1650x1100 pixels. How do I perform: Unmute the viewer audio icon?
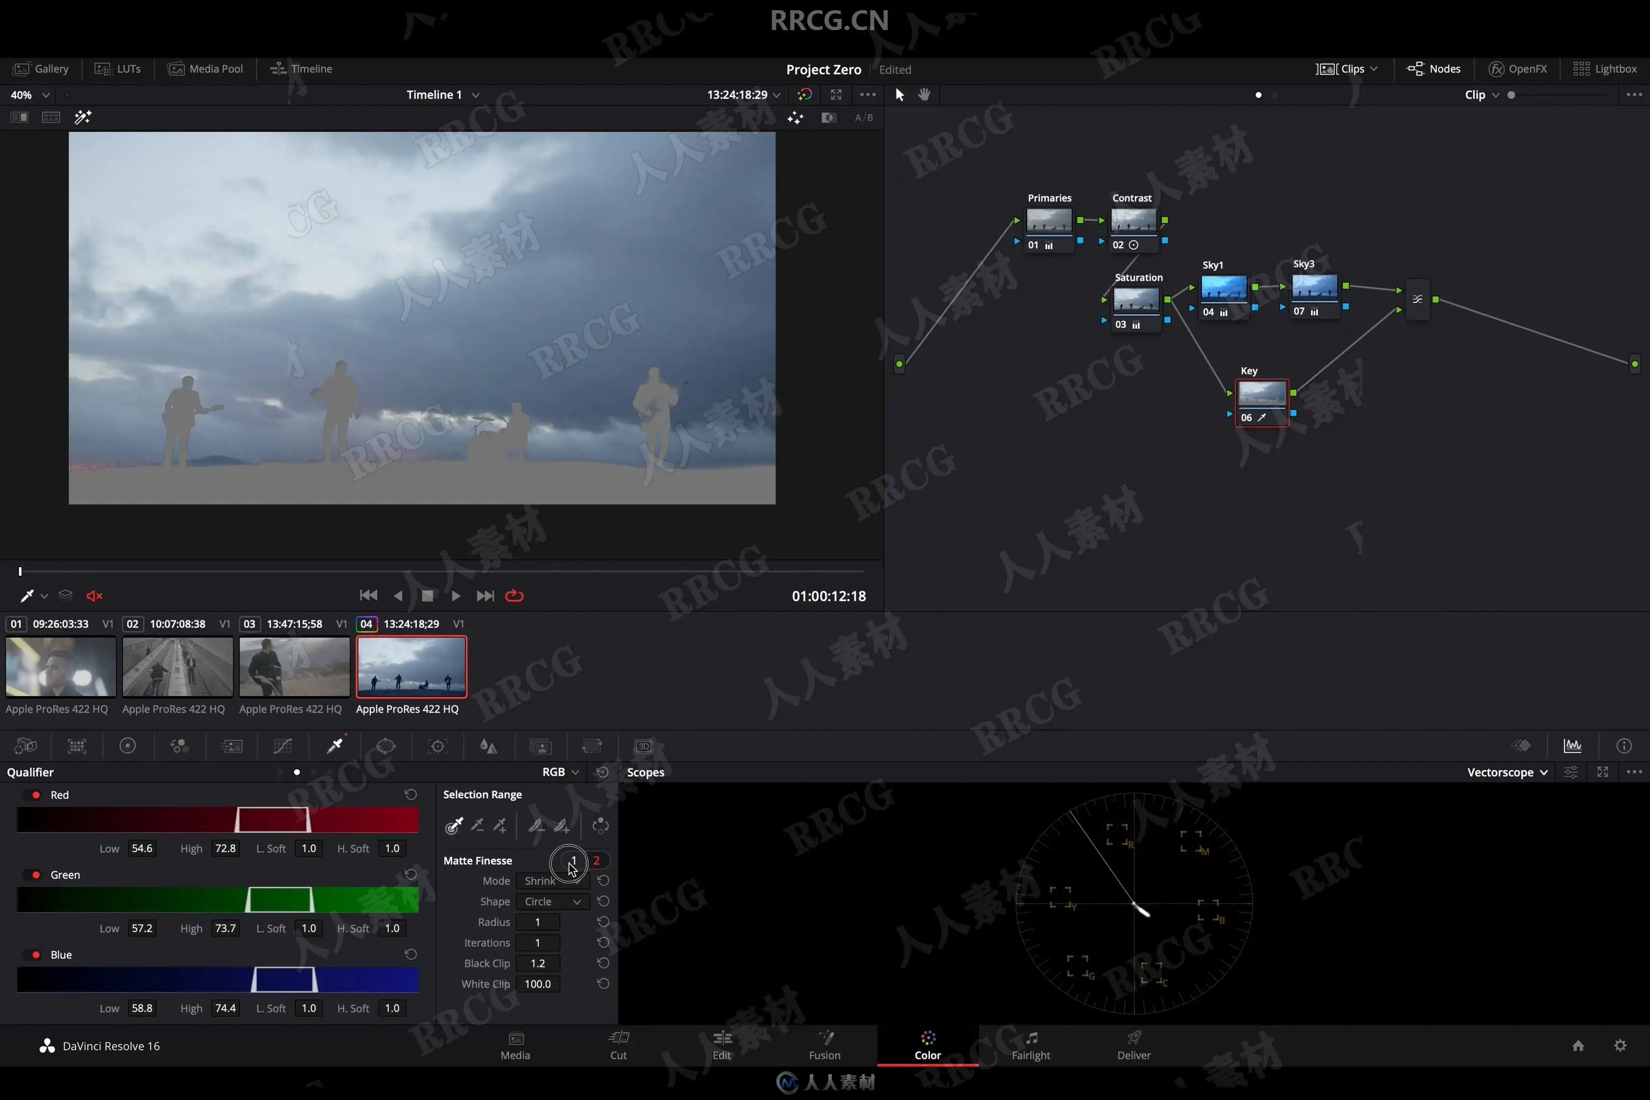[95, 596]
